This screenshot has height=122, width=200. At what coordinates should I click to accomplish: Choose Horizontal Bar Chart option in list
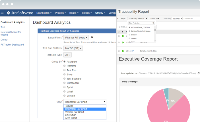pyautogui.click(x=85, y=109)
